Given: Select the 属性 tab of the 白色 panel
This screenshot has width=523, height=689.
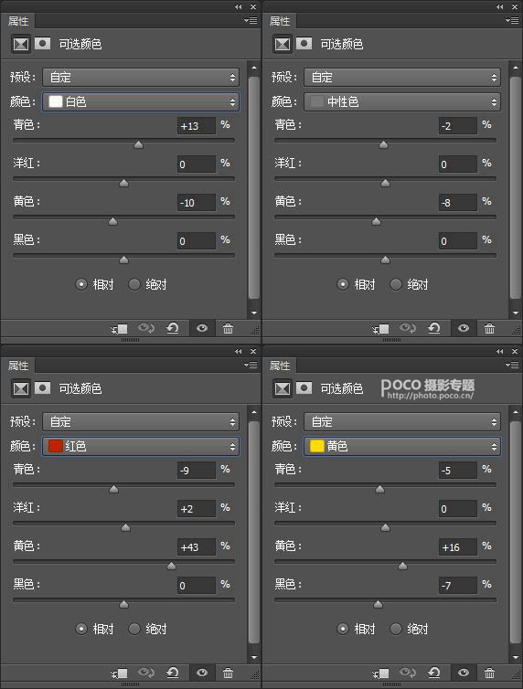Looking at the screenshot, I should 18,21.
